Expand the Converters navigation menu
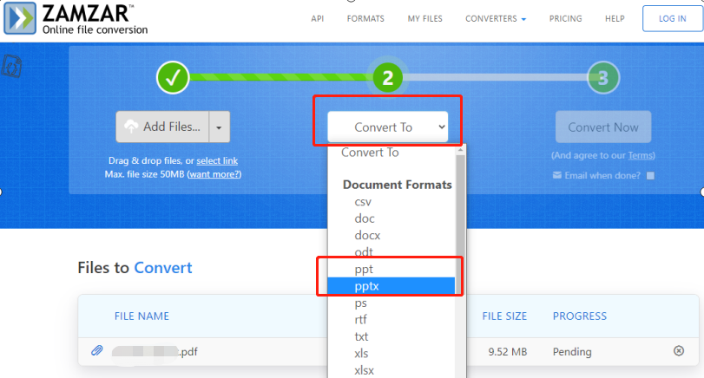The width and height of the screenshot is (704, 378). click(x=496, y=19)
